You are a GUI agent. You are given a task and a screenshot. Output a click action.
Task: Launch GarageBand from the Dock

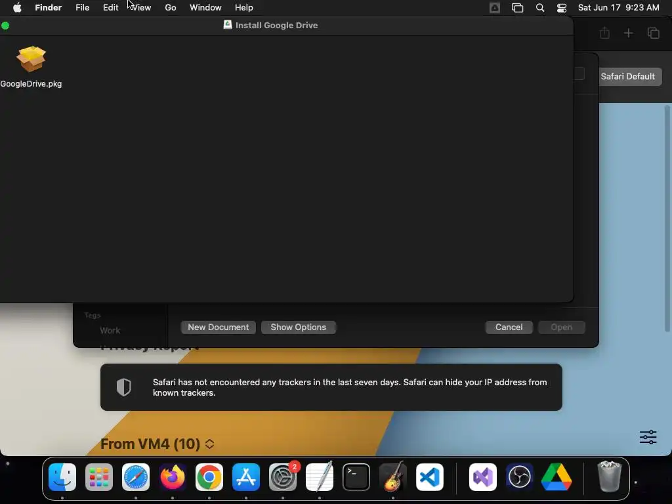coord(393,477)
